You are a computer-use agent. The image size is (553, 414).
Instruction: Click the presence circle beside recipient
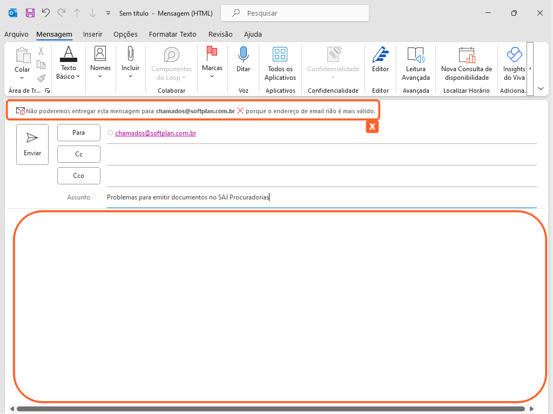110,133
